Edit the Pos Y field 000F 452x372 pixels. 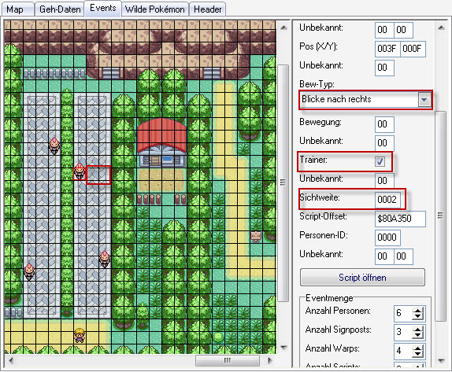[413, 49]
